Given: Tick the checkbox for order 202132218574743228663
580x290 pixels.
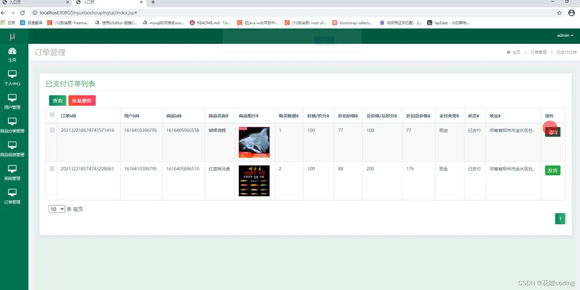Looking at the screenshot, I should tap(52, 168).
